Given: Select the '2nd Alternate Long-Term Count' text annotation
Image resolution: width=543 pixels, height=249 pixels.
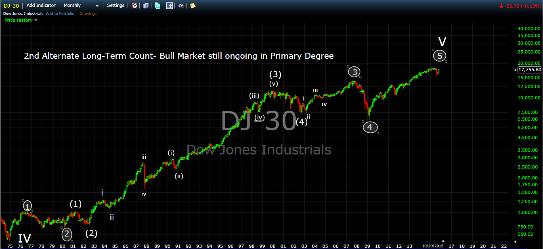Looking at the screenshot, I should click(x=179, y=56).
